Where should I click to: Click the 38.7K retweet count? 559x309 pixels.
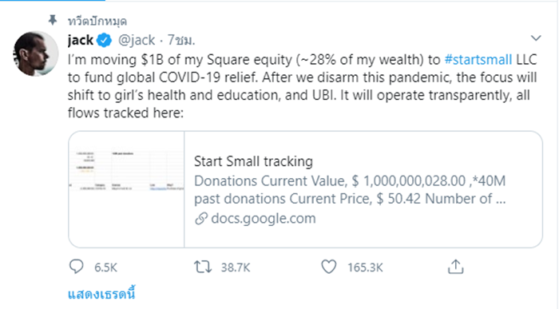click(236, 267)
